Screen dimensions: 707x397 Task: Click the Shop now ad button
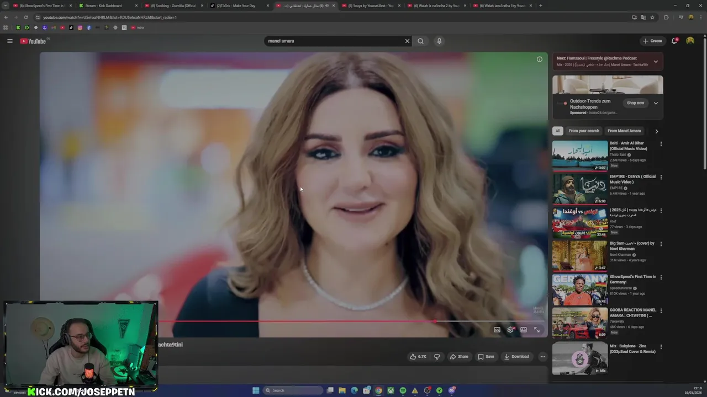[635, 103]
